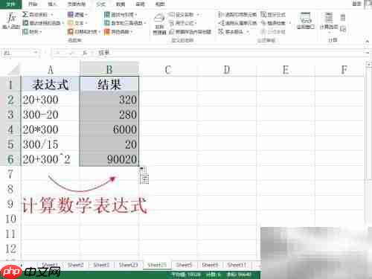Click Calculate Sheet icon
This screenshot has height=279, width=372.
[x=343, y=29]
